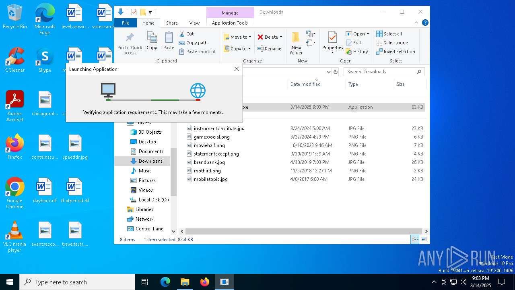Image resolution: width=515 pixels, height=290 pixels.
Task: Open Task View on taskbar
Action: (145, 282)
